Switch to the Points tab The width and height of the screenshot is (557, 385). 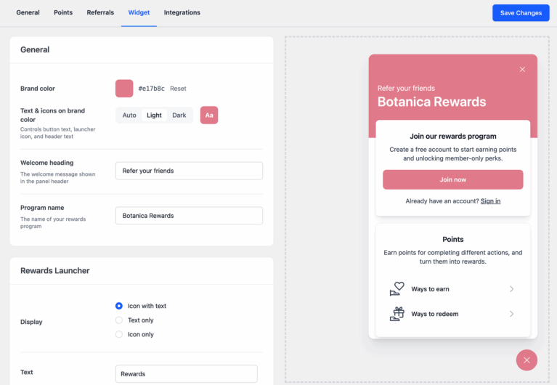[63, 12]
